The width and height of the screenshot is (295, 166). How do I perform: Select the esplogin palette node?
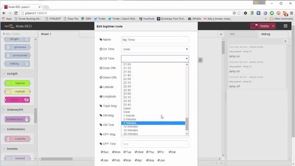click(x=18, y=91)
